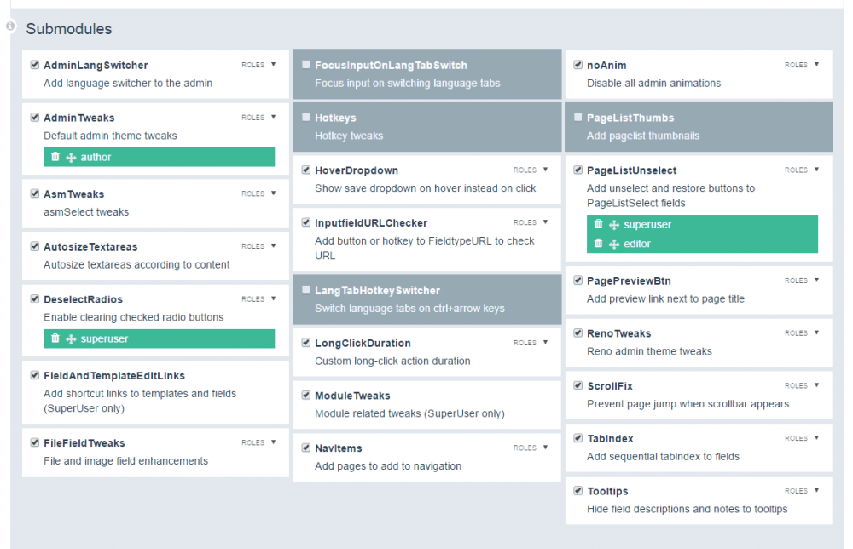Uncheck the Tooltips submodule
The image size is (853, 549).
pos(578,491)
